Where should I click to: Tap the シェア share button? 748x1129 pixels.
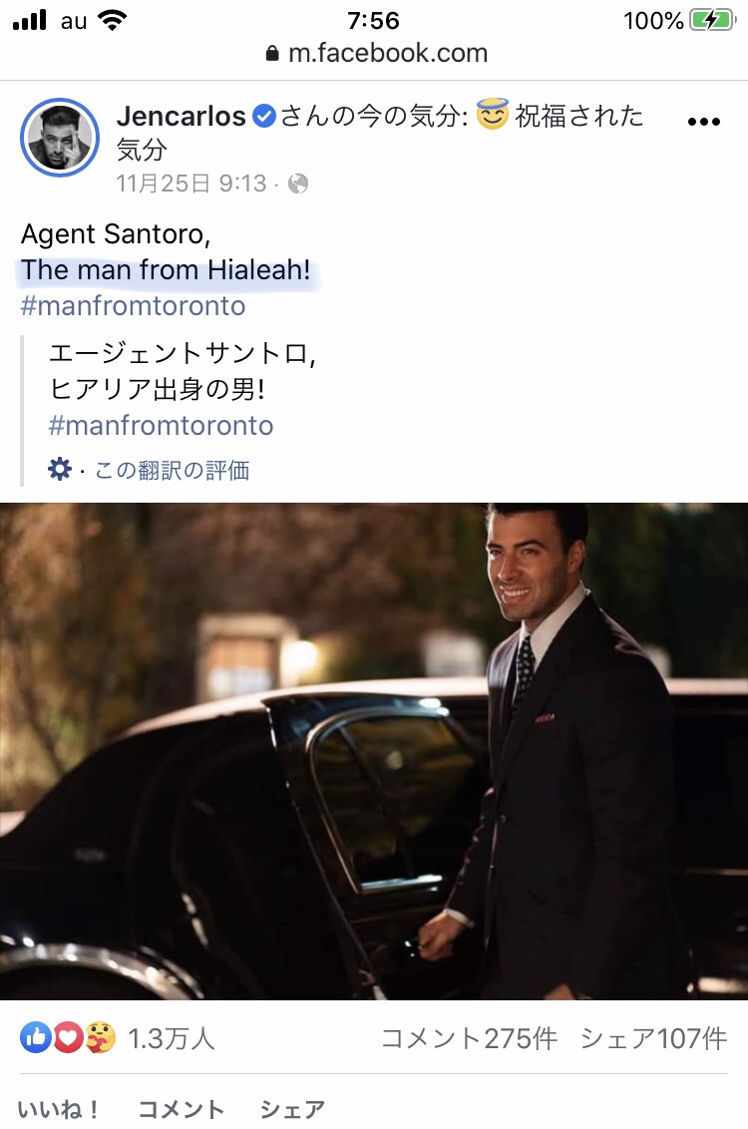(292, 1110)
